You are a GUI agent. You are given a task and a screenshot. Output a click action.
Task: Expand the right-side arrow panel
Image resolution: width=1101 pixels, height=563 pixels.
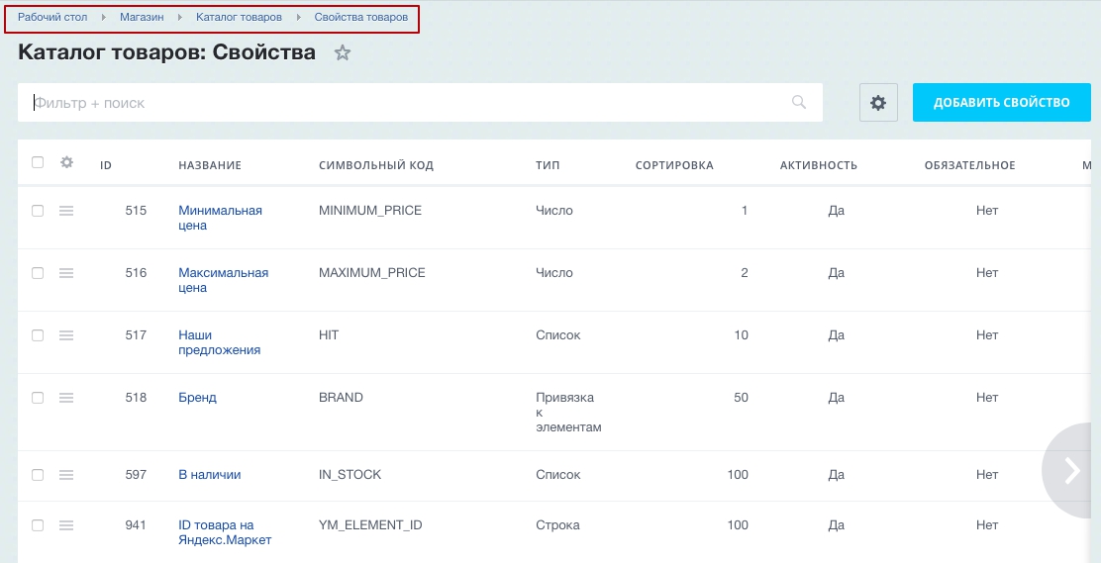(x=1072, y=471)
